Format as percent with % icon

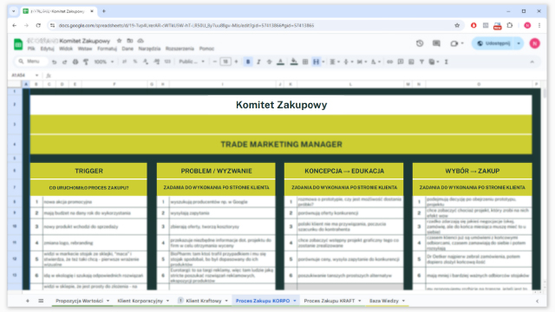pos(135,62)
